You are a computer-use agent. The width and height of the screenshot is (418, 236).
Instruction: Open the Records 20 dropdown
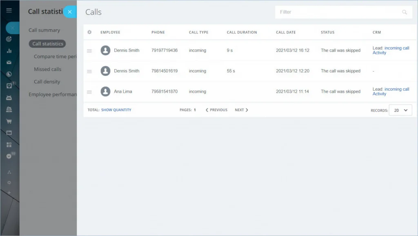click(x=400, y=110)
